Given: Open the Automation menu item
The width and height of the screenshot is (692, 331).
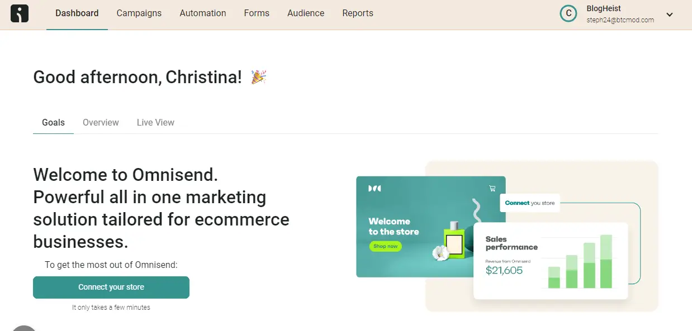Looking at the screenshot, I should coord(203,13).
